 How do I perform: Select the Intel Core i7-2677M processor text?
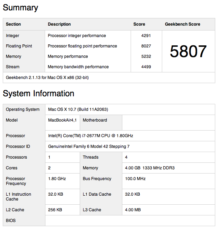tap(90, 136)
